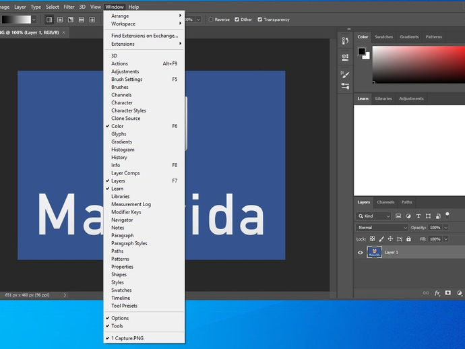Expand the Workspace submenu
This screenshot has height=349, width=465.
coord(144,24)
